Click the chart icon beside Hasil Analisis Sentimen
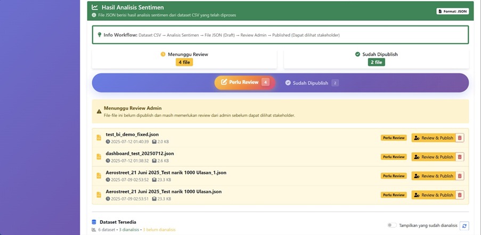 [x=95, y=7]
